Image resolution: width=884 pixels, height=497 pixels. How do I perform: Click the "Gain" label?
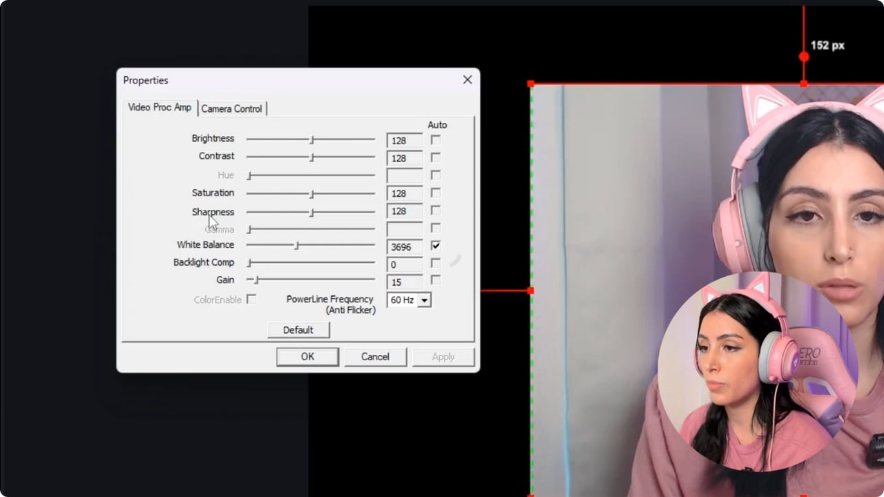(225, 280)
